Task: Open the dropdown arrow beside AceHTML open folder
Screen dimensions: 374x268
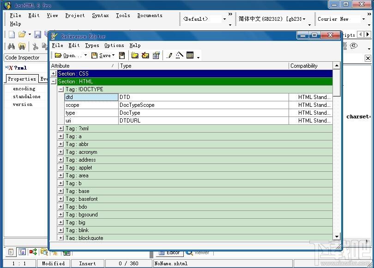Action: (30, 35)
